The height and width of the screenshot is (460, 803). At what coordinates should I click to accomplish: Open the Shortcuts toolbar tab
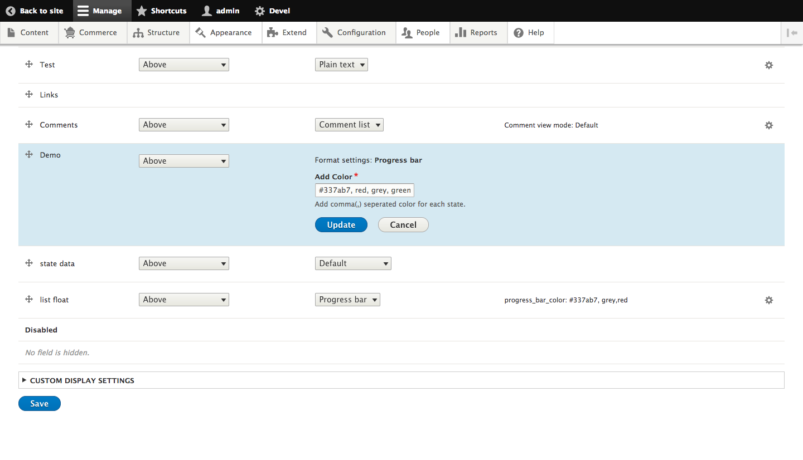coord(162,11)
